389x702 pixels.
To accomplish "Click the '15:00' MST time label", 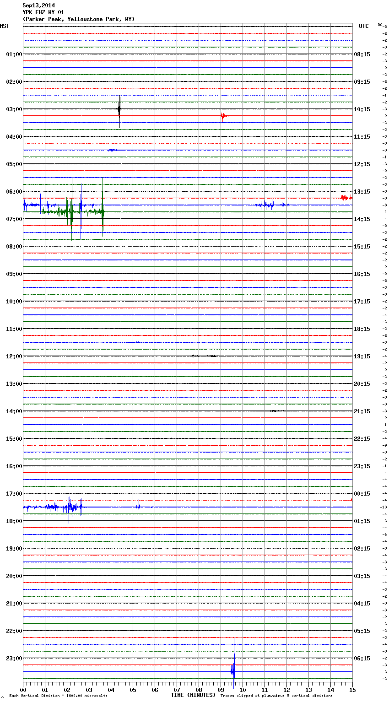I will (x=14, y=439).
